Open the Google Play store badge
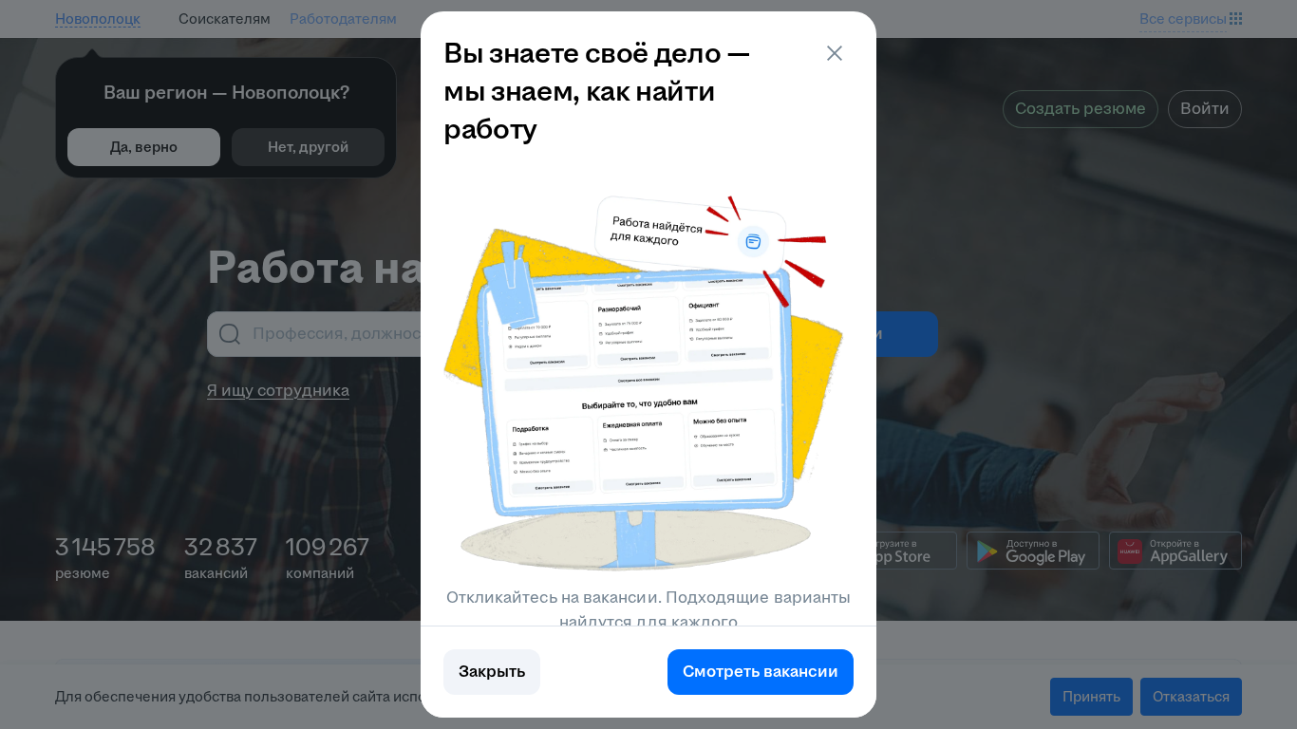1297x729 pixels. click(1033, 551)
